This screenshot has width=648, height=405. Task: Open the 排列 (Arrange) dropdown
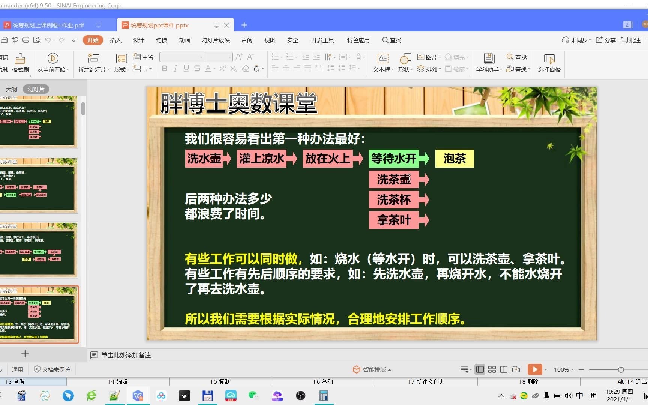coord(430,69)
